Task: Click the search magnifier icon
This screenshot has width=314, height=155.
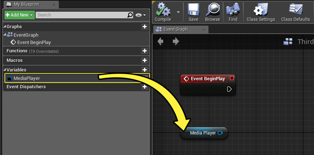Action: [x=130, y=15]
